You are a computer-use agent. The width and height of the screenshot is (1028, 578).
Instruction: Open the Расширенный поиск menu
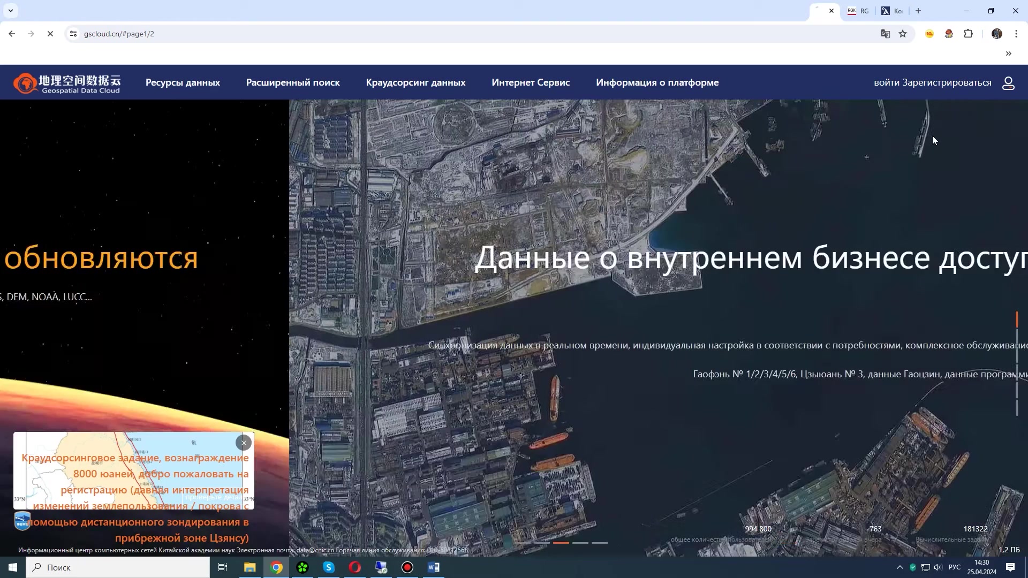(293, 82)
